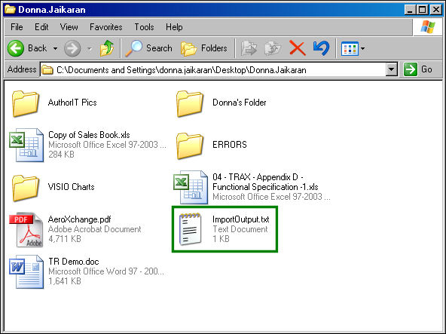The height and width of the screenshot is (334, 446).
Task: Open the Help menu
Action: [174, 27]
